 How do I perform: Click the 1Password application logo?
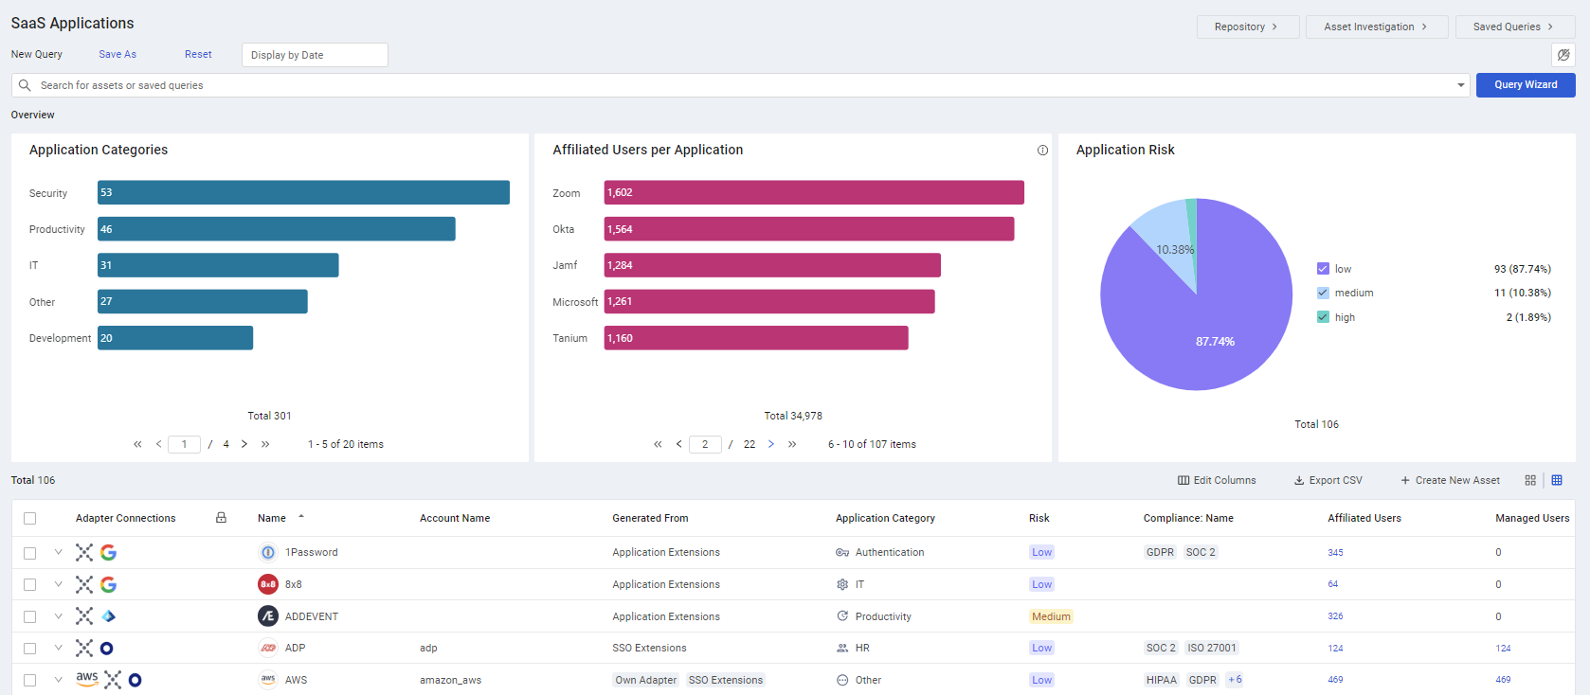[x=268, y=552]
